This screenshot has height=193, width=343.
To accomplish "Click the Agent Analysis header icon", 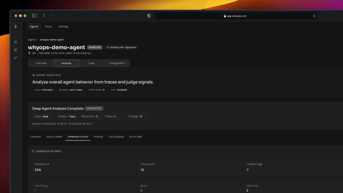I will click(34, 75).
